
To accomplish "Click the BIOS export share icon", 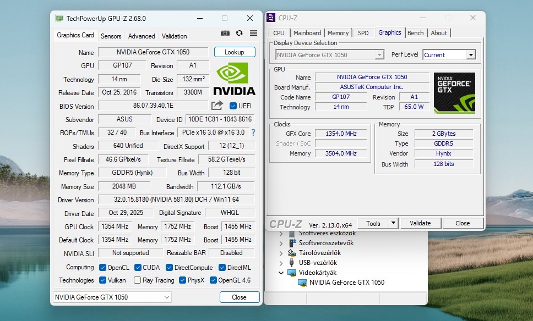I will pyautogui.click(x=217, y=106).
